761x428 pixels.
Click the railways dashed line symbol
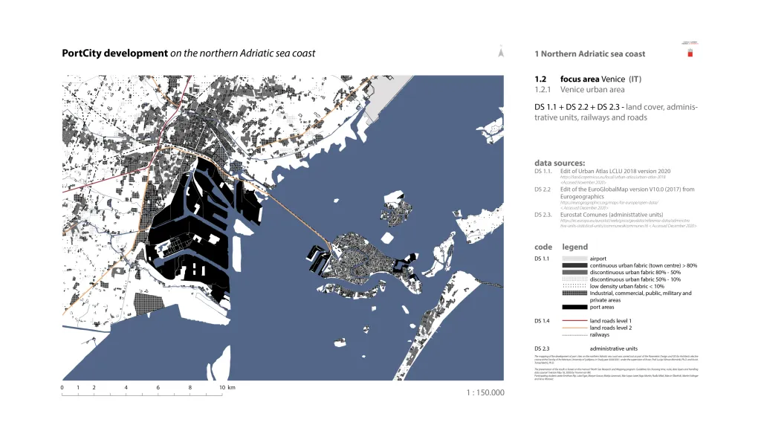pos(574,335)
